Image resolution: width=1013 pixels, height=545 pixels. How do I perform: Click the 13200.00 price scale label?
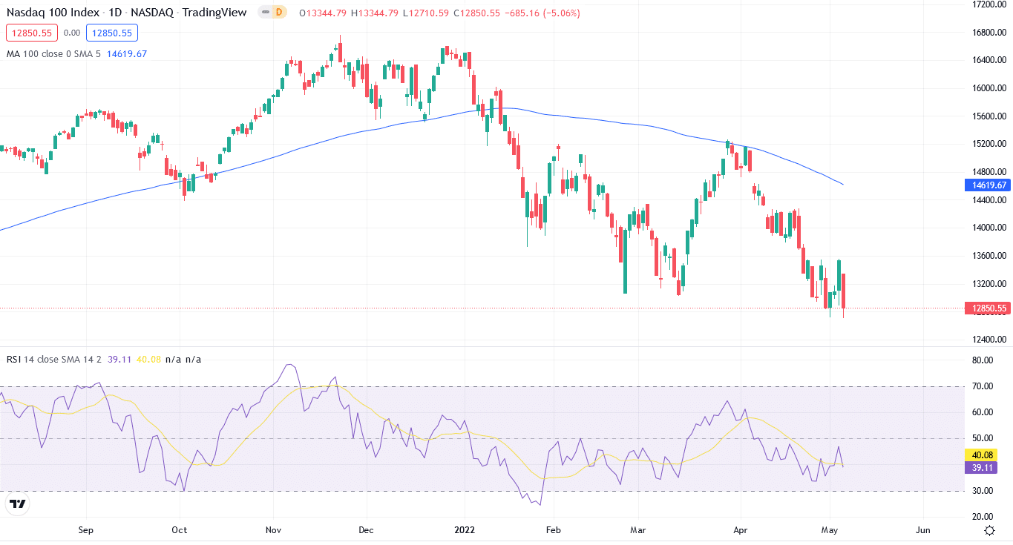point(989,283)
